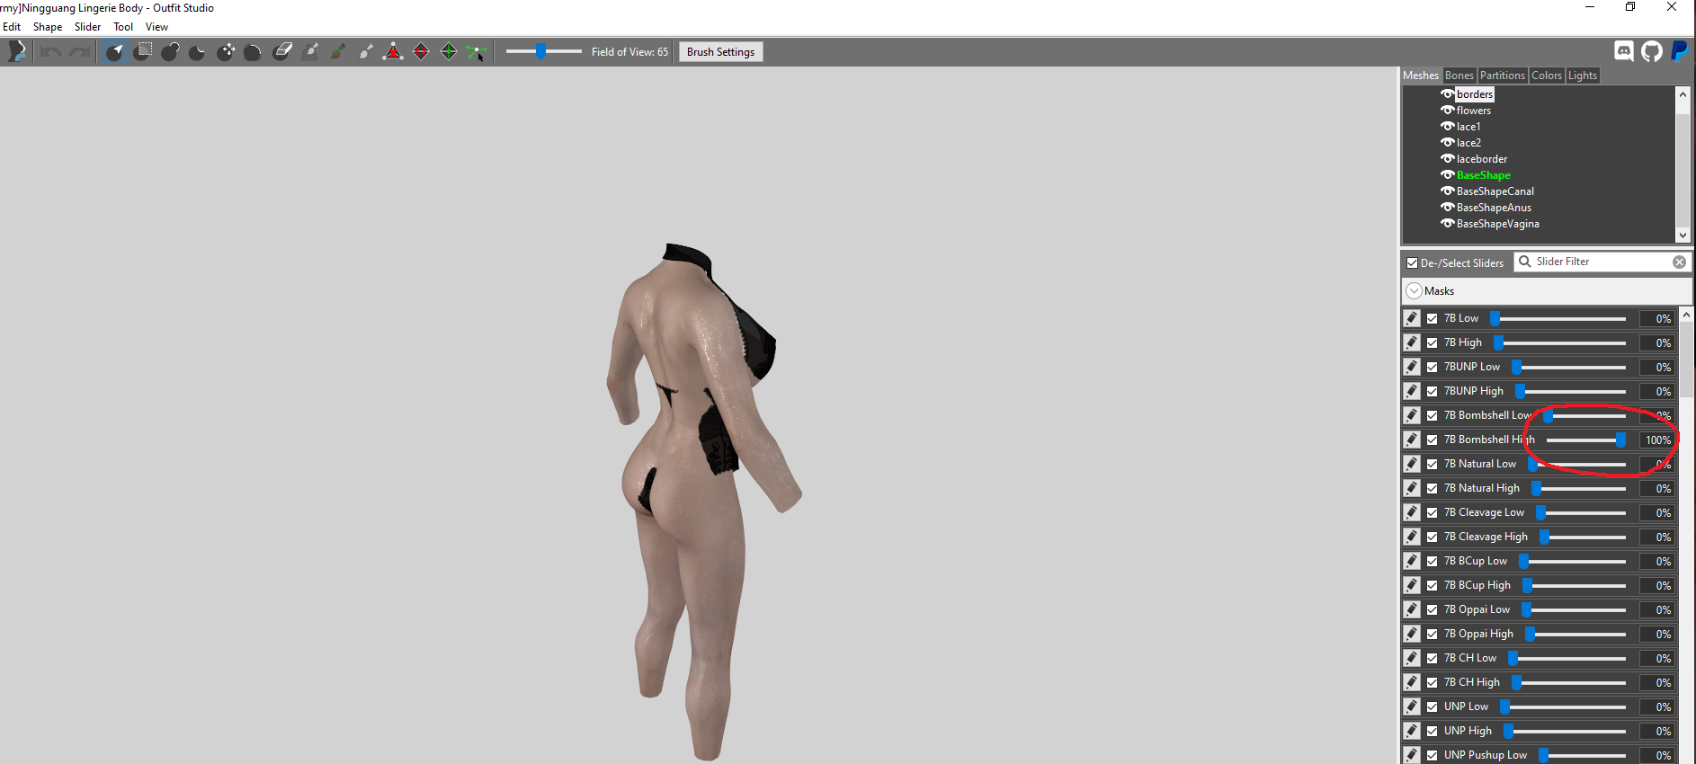Uncheck the 7B Natural High checkbox
The image size is (1696, 764).
[1433, 488]
